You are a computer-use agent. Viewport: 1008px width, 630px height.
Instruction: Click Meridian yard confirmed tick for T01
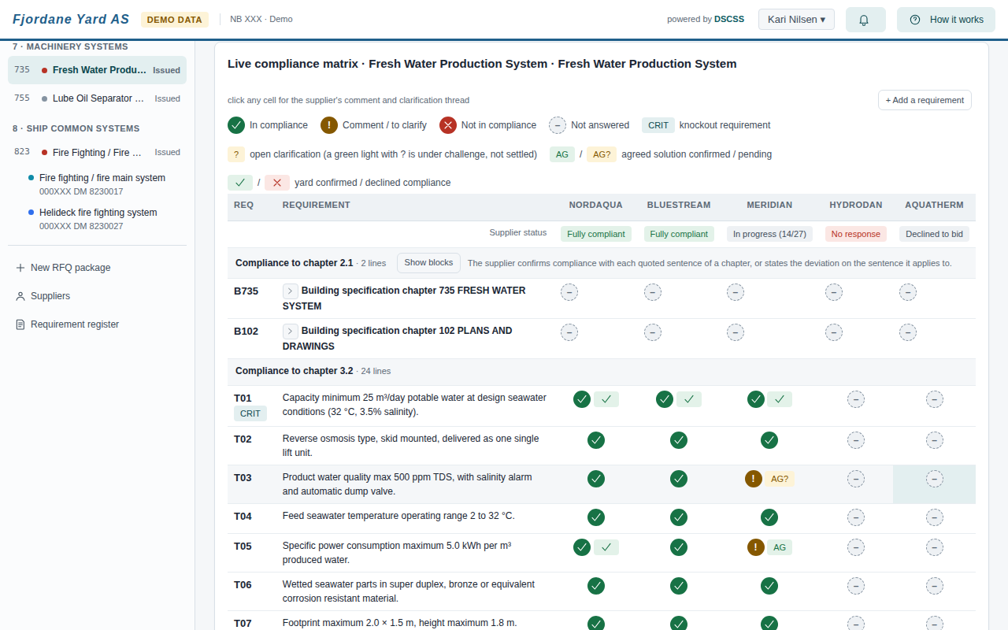tap(780, 399)
